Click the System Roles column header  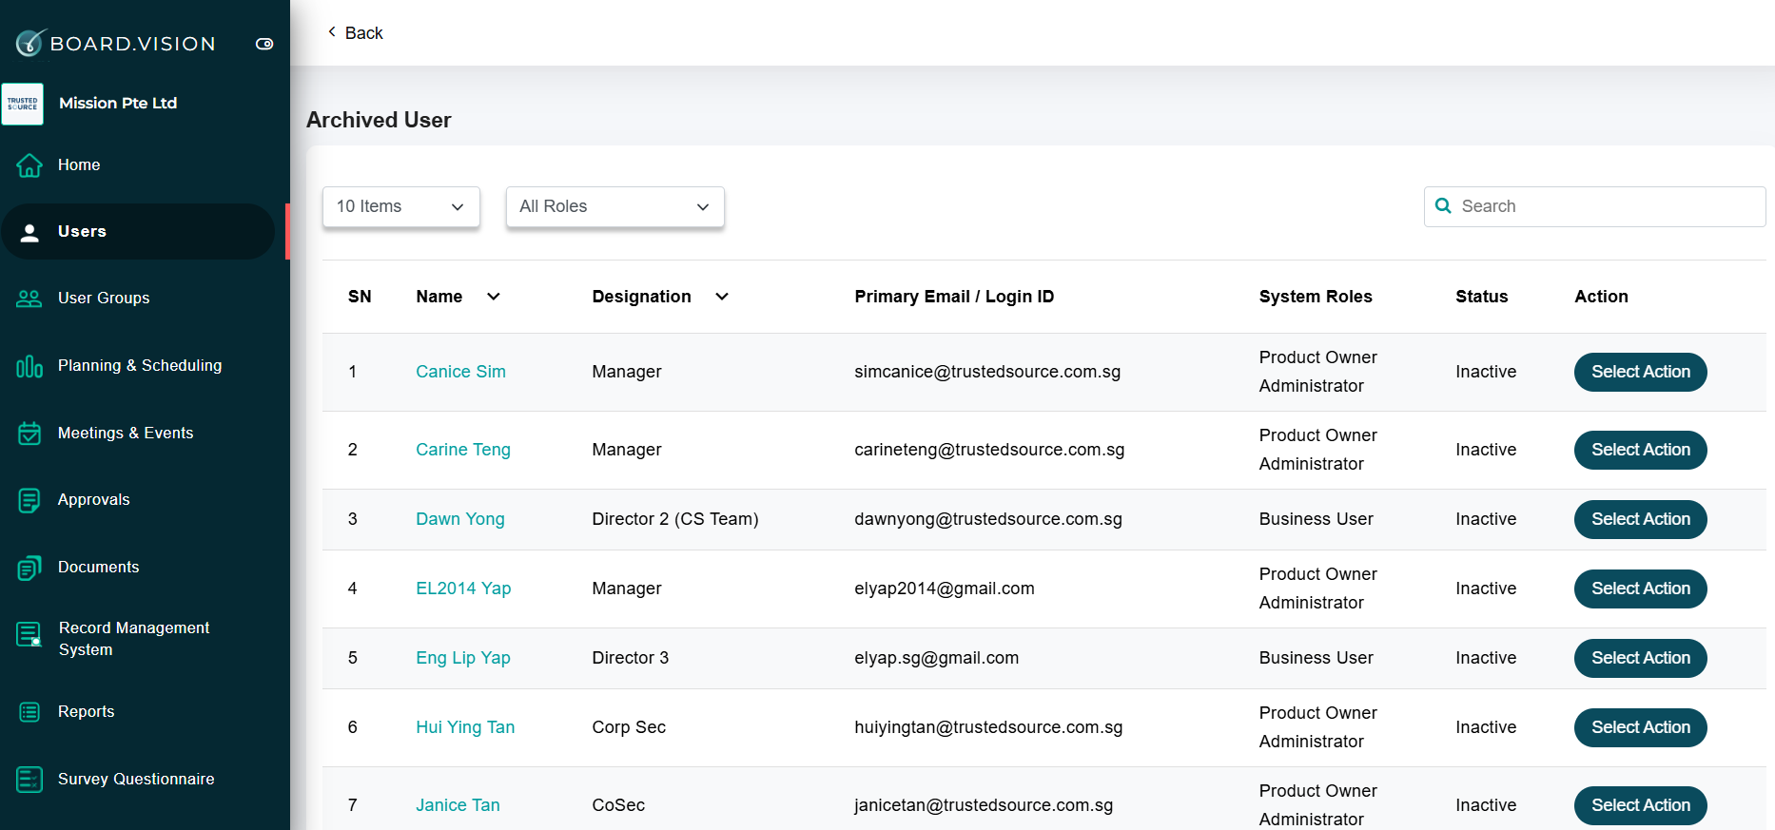(1316, 297)
